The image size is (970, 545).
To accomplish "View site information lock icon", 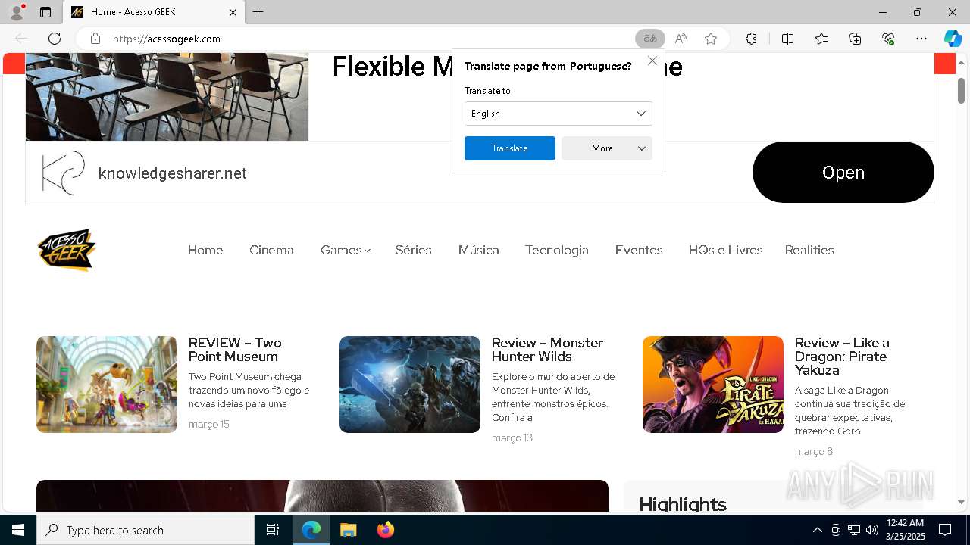I will click(95, 39).
